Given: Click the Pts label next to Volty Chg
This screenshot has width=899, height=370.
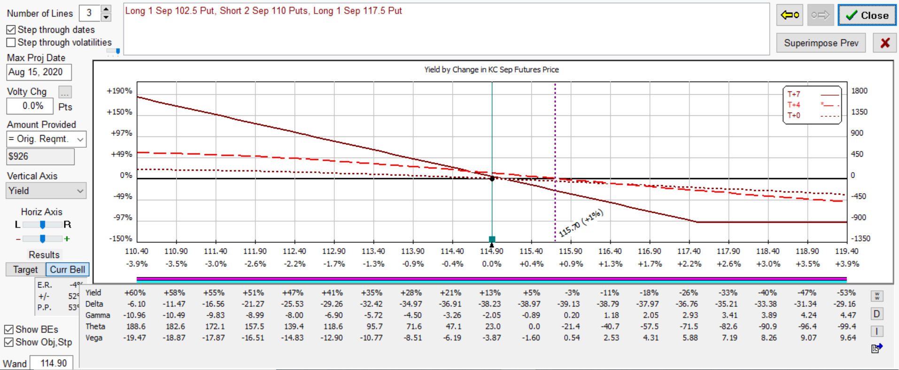Looking at the screenshot, I should click(65, 107).
